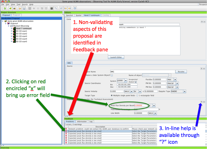Click the dark calculator toolbar icon
Image resolution: width=207 pixels, height=149 pixels.
[52, 8]
